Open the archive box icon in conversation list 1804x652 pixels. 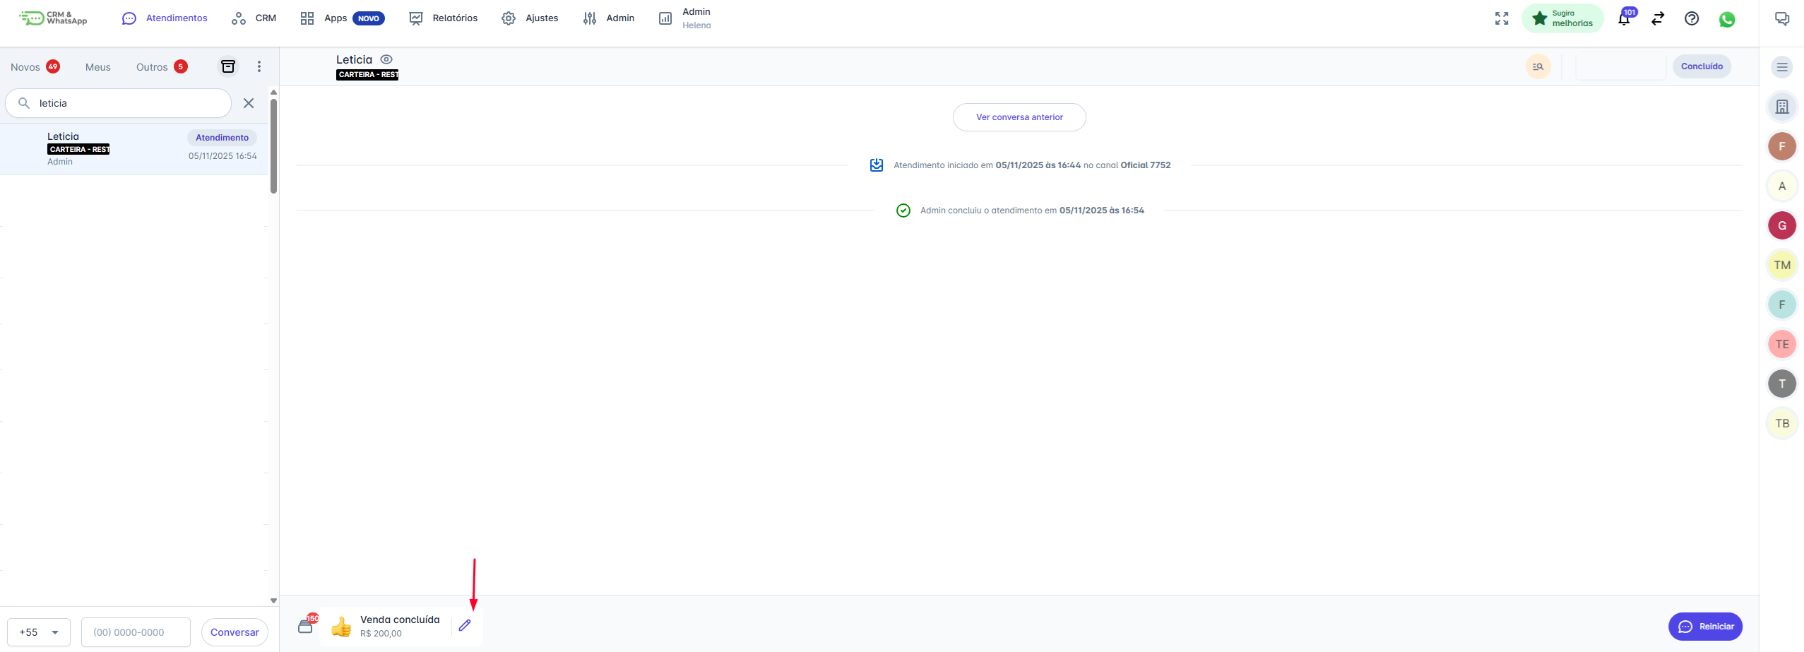[x=228, y=66]
